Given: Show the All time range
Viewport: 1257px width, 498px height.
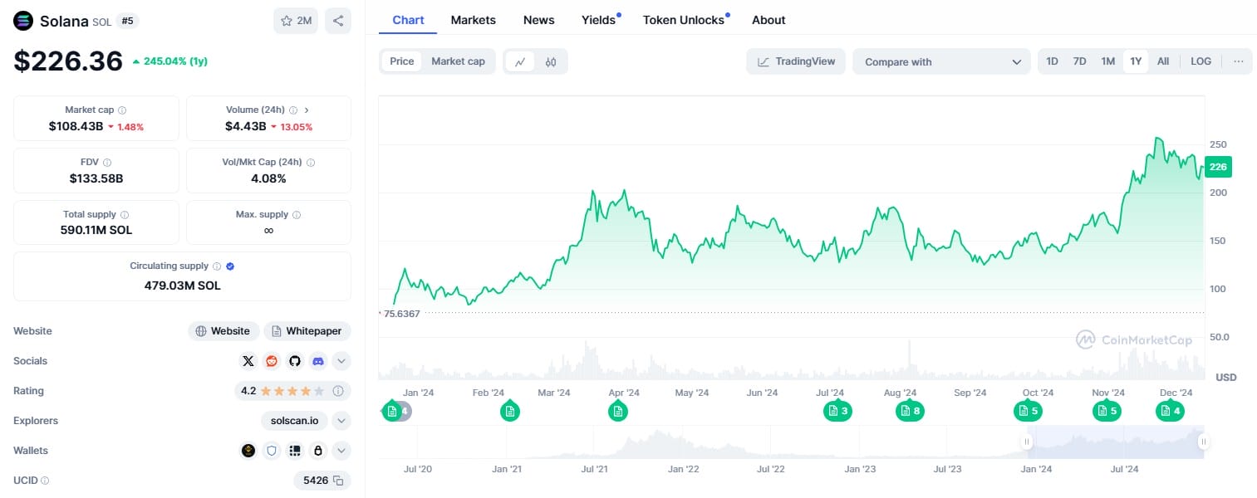Looking at the screenshot, I should tap(1163, 61).
